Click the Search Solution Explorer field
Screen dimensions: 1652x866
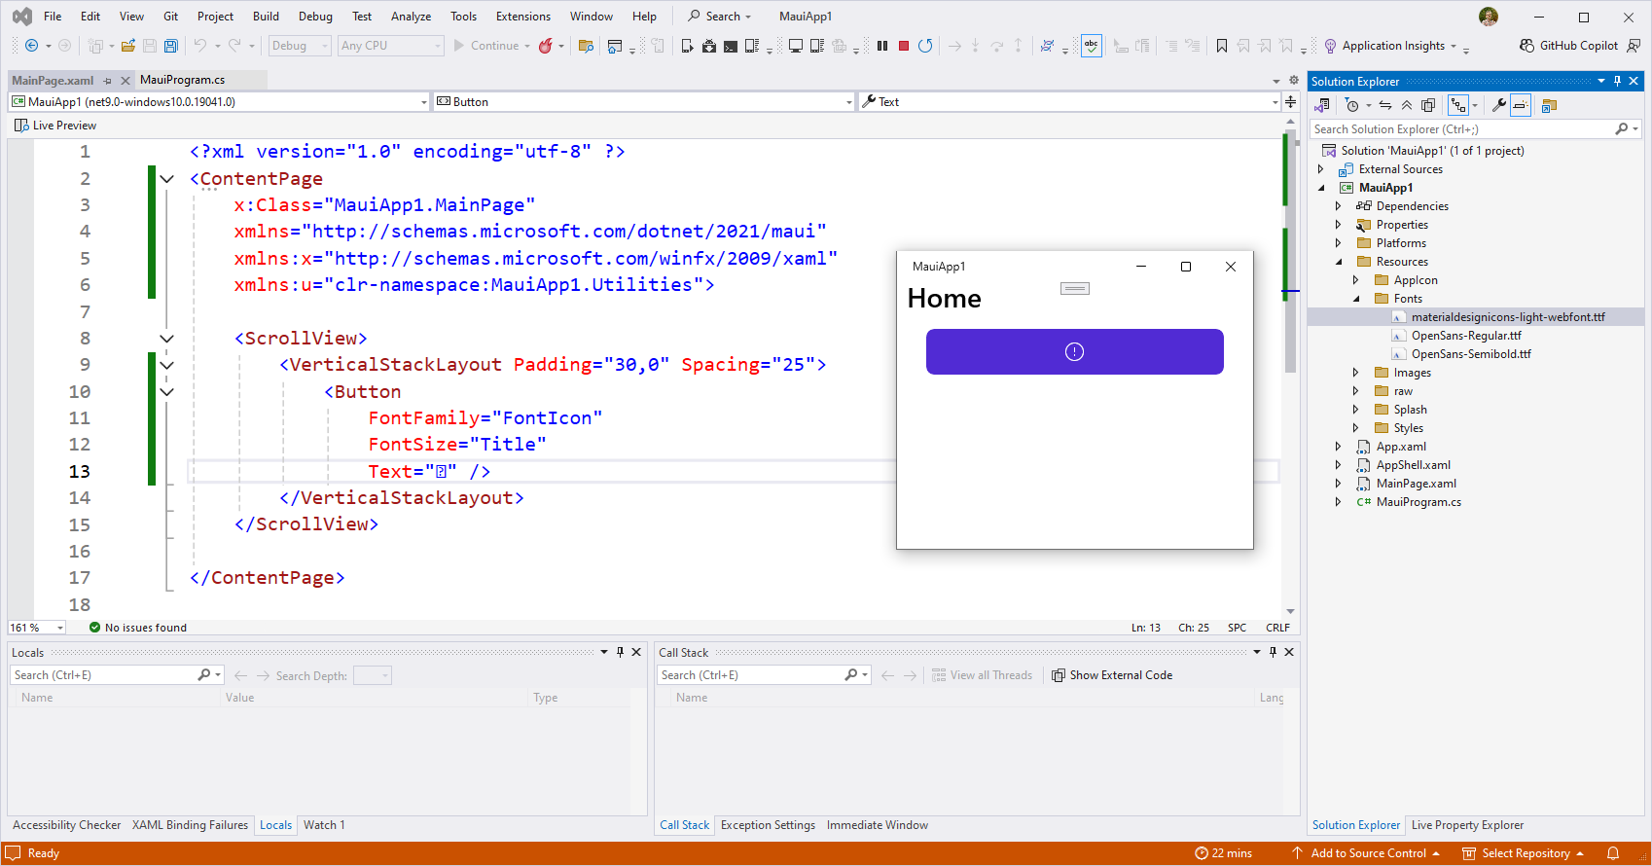(1475, 129)
